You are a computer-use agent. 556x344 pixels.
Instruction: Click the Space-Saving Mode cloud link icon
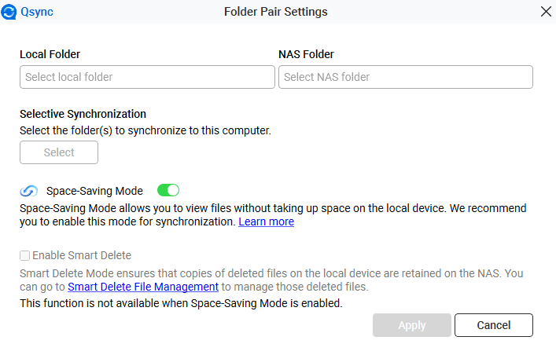29,191
